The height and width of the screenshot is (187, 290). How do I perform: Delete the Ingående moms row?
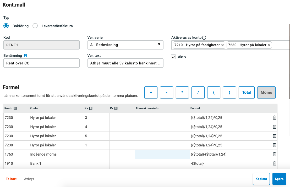[x=275, y=154]
